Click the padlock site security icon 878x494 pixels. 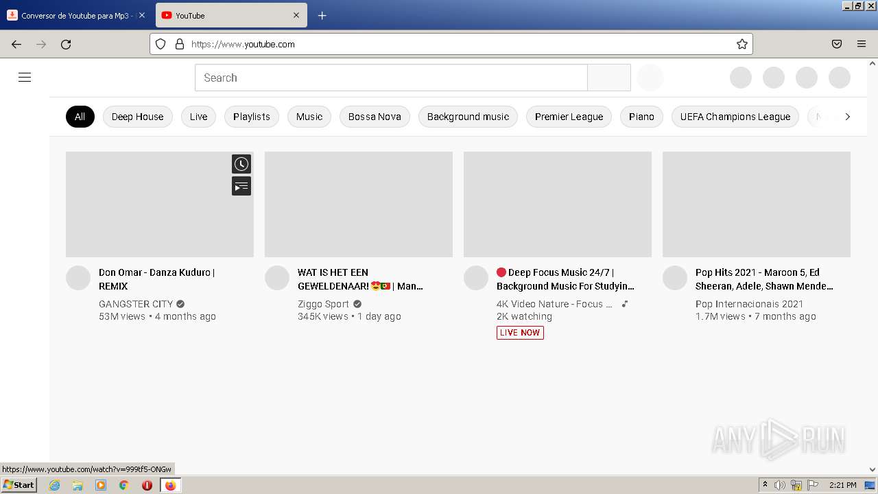click(x=180, y=44)
